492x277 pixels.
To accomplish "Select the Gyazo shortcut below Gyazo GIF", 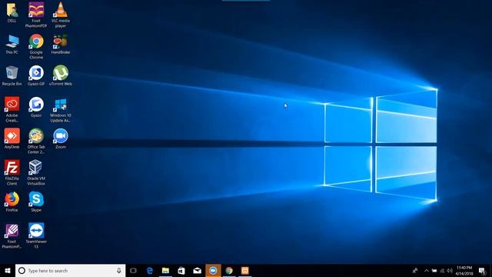I will click(x=36, y=108).
